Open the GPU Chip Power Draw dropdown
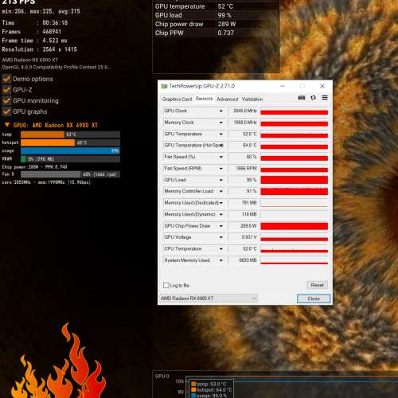 [221, 226]
